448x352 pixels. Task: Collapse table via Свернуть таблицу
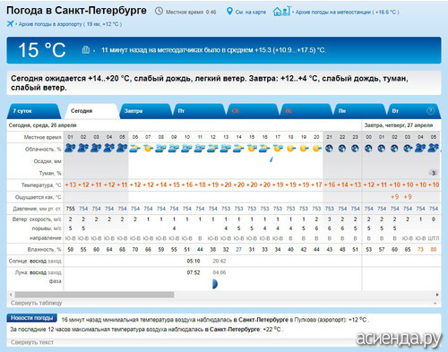[37, 303]
